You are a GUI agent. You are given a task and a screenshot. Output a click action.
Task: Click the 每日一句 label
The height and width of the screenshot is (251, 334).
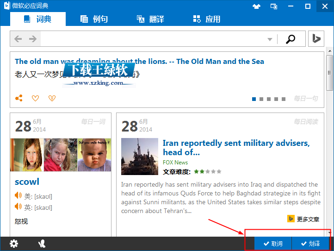point(306,99)
